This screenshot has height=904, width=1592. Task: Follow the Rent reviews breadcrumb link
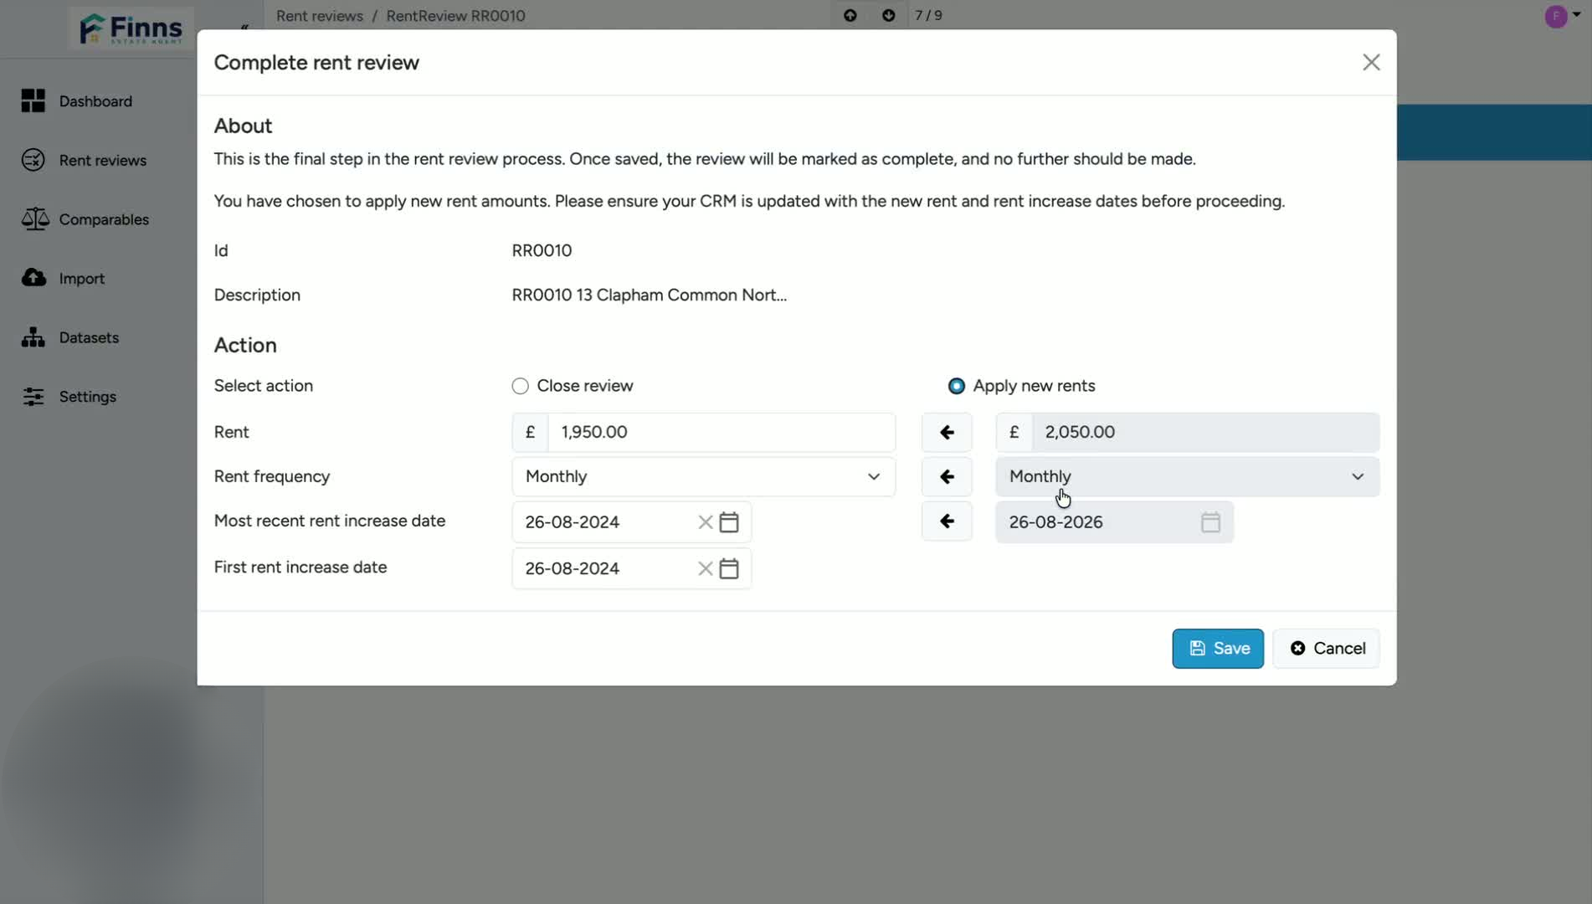point(320,16)
